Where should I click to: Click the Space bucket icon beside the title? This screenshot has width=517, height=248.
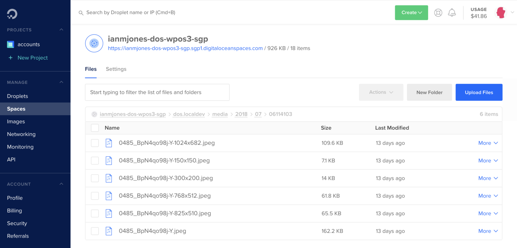click(94, 43)
